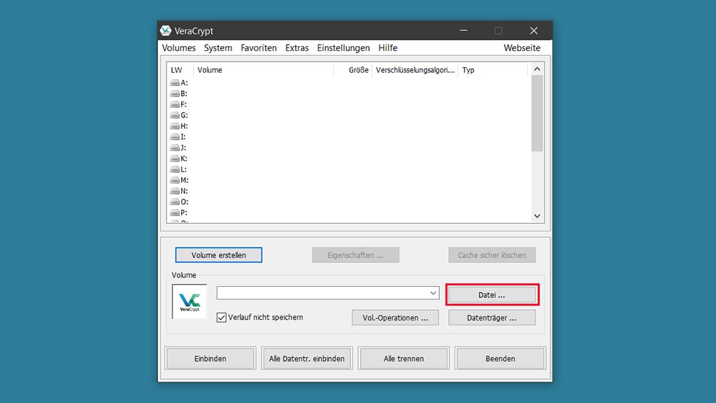Open the Extras menu
Screen dimensions: 716x403
click(x=296, y=48)
